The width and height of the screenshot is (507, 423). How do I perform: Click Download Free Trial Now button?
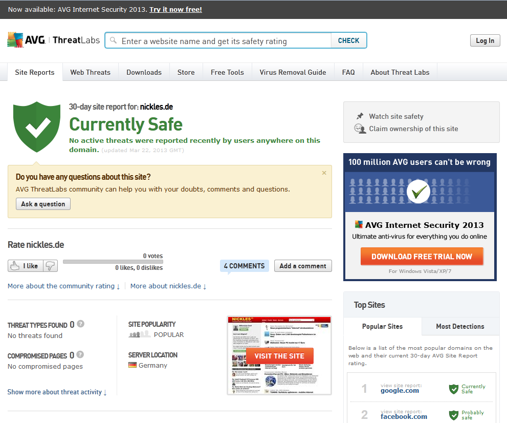tap(422, 257)
